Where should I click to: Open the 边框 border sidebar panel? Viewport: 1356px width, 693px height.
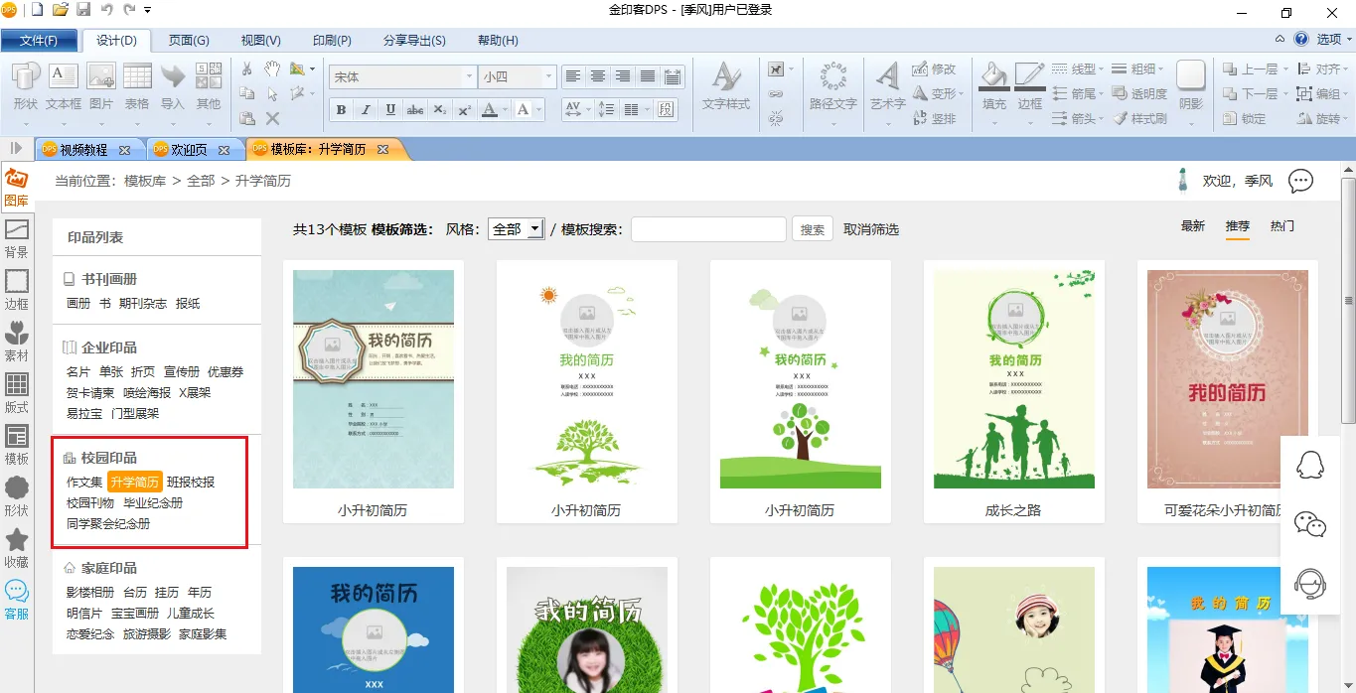16,290
